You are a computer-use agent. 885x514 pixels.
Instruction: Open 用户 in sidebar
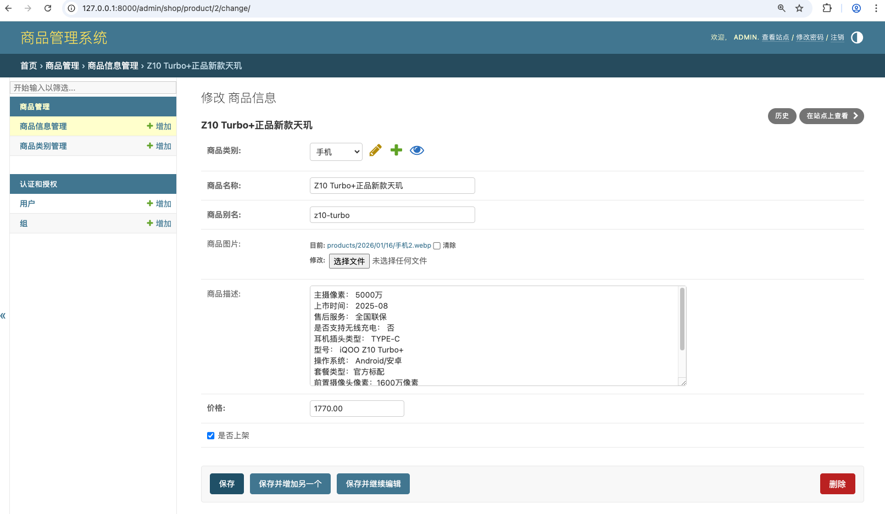(x=27, y=204)
